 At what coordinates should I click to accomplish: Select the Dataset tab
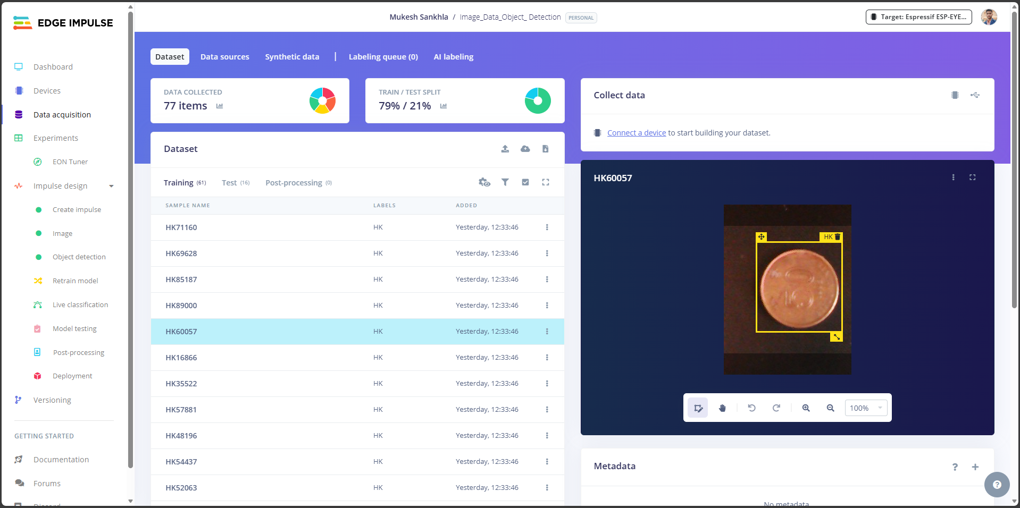point(170,57)
